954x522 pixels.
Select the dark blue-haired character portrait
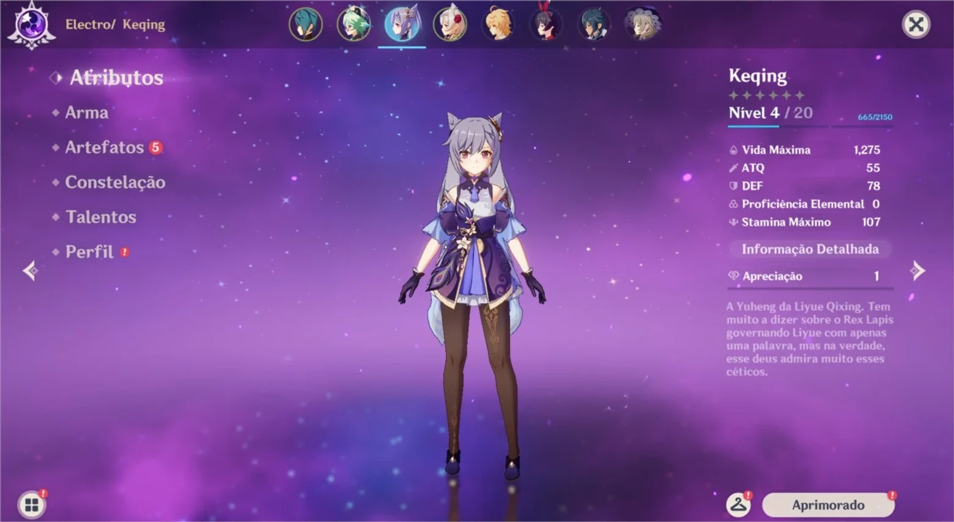coord(594,24)
